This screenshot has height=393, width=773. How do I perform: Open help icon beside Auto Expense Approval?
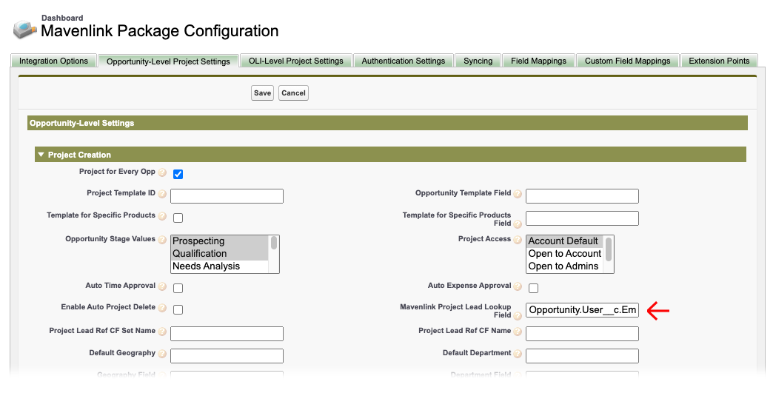point(518,286)
